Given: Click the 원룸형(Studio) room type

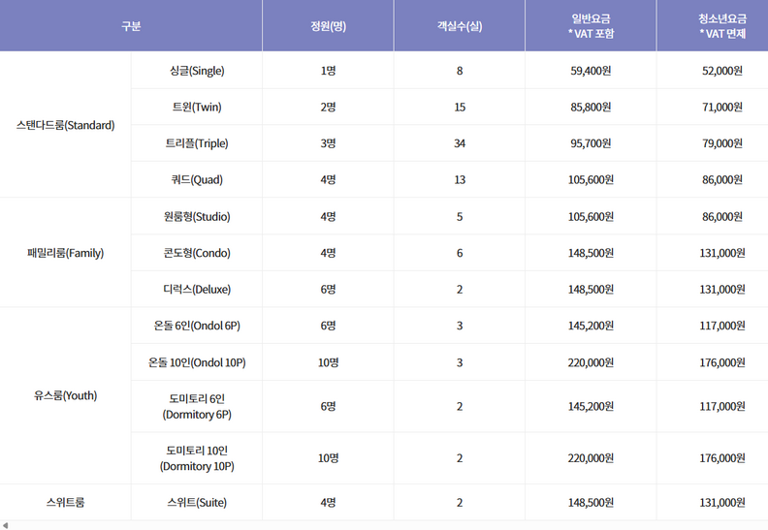Looking at the screenshot, I should click(197, 216).
